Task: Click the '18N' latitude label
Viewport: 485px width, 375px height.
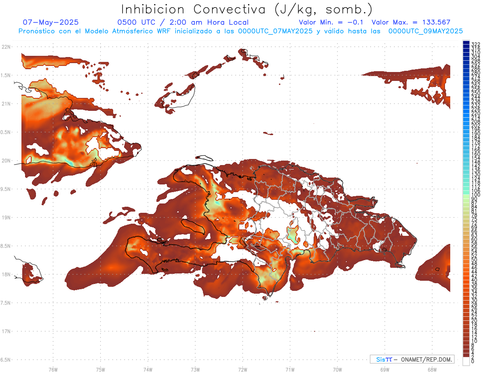Action: (6, 274)
